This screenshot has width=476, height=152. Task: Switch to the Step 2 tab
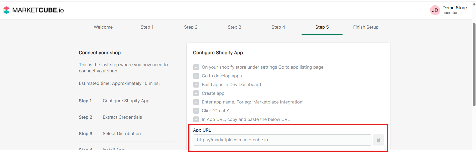click(x=191, y=27)
